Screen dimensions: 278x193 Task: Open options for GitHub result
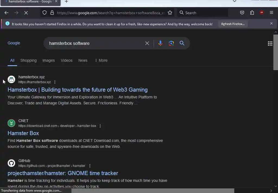(90, 166)
